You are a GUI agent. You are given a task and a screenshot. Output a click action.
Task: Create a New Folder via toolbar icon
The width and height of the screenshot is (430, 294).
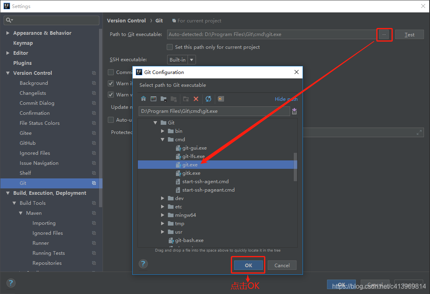pos(186,99)
